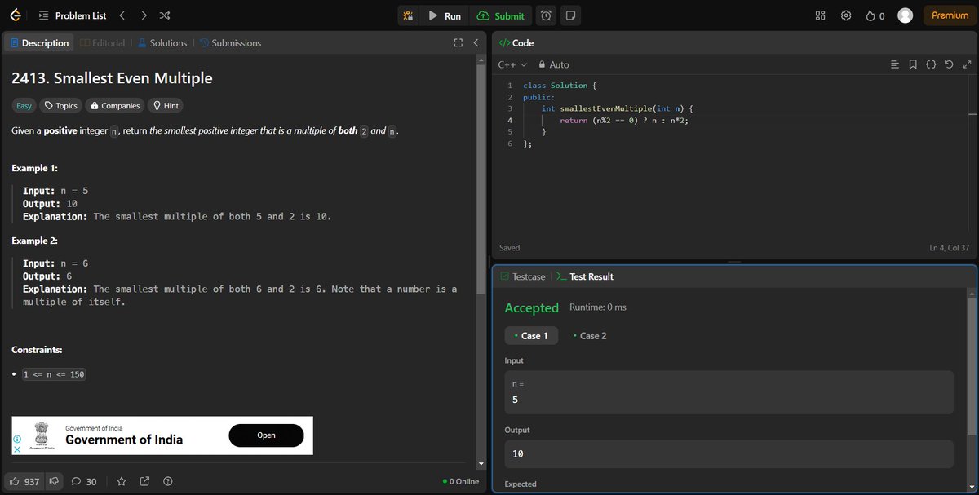Screen dimensions: 979x495
Task: Switch to the Submissions tab
Action: point(234,42)
